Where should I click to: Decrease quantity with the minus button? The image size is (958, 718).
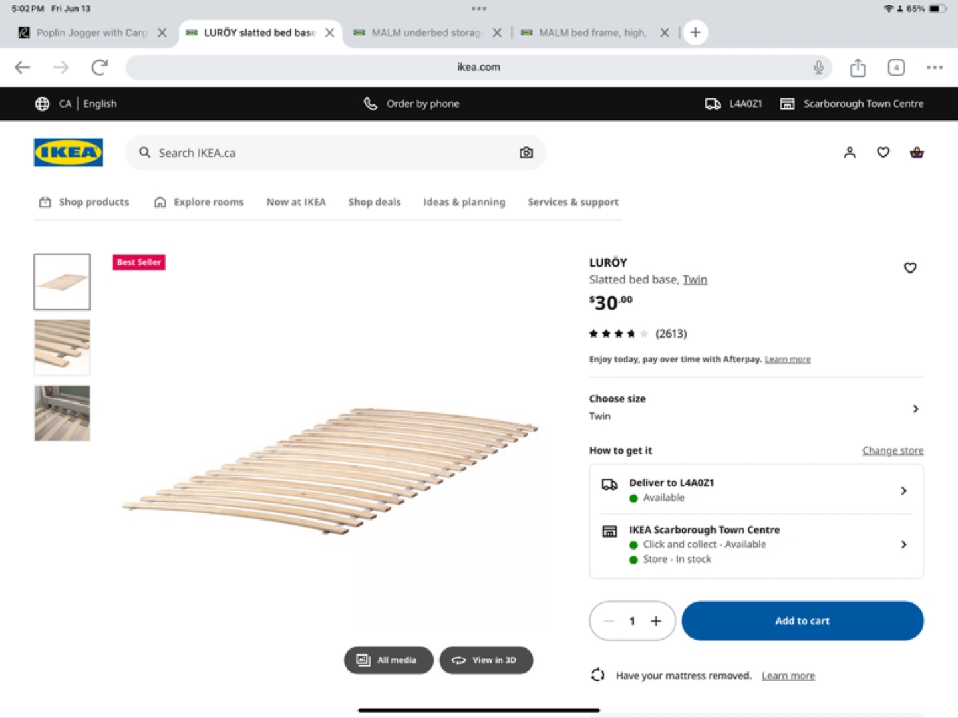pyautogui.click(x=609, y=621)
